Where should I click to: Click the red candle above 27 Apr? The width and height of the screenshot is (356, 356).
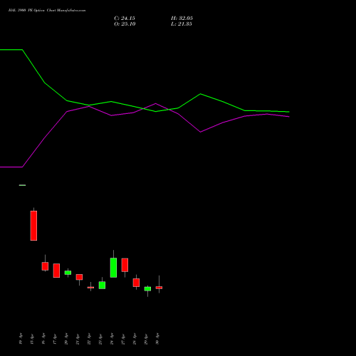click(x=125, y=265)
